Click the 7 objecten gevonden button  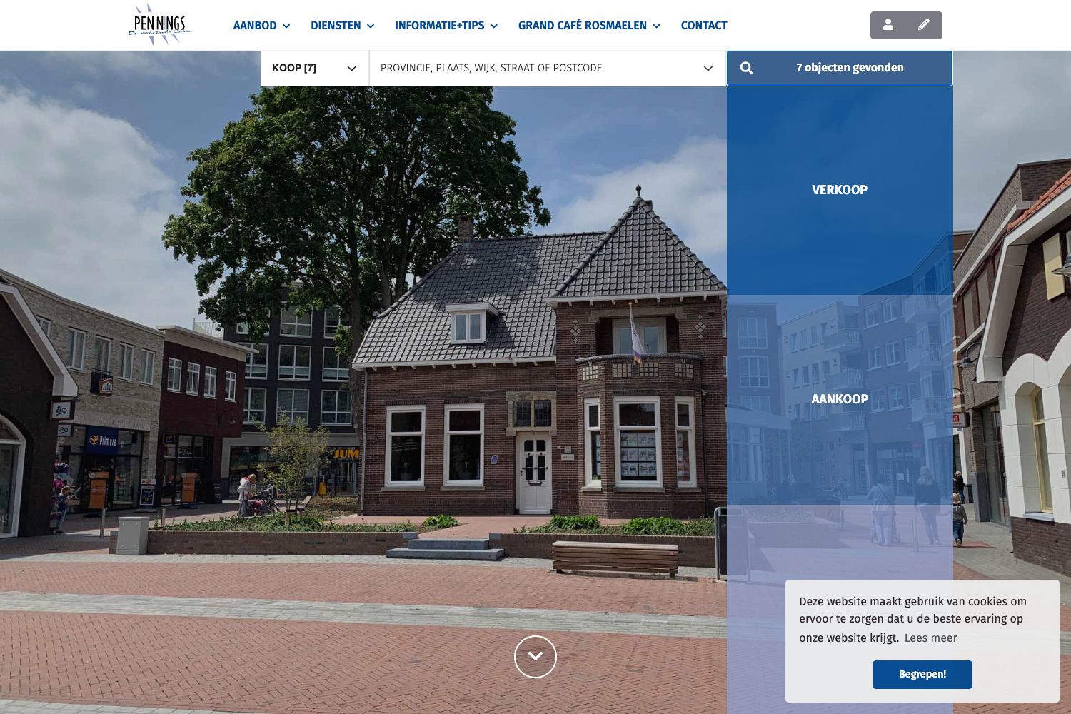point(840,68)
